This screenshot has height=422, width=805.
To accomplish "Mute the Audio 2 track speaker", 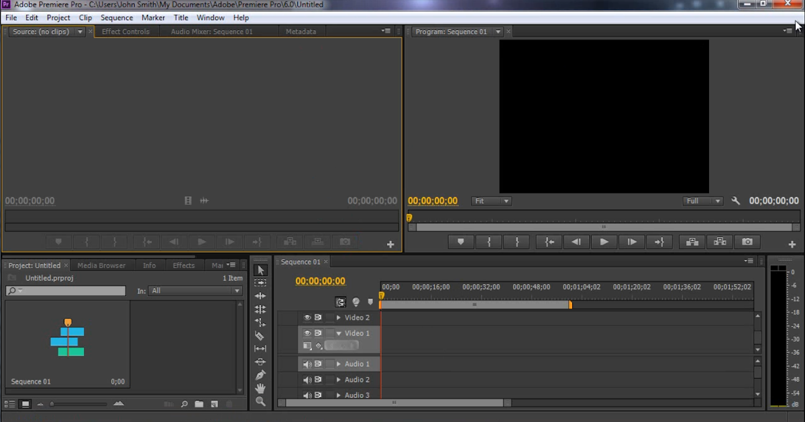I will point(307,380).
